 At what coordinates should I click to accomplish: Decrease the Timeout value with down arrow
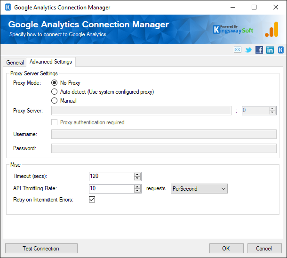coord(137,178)
